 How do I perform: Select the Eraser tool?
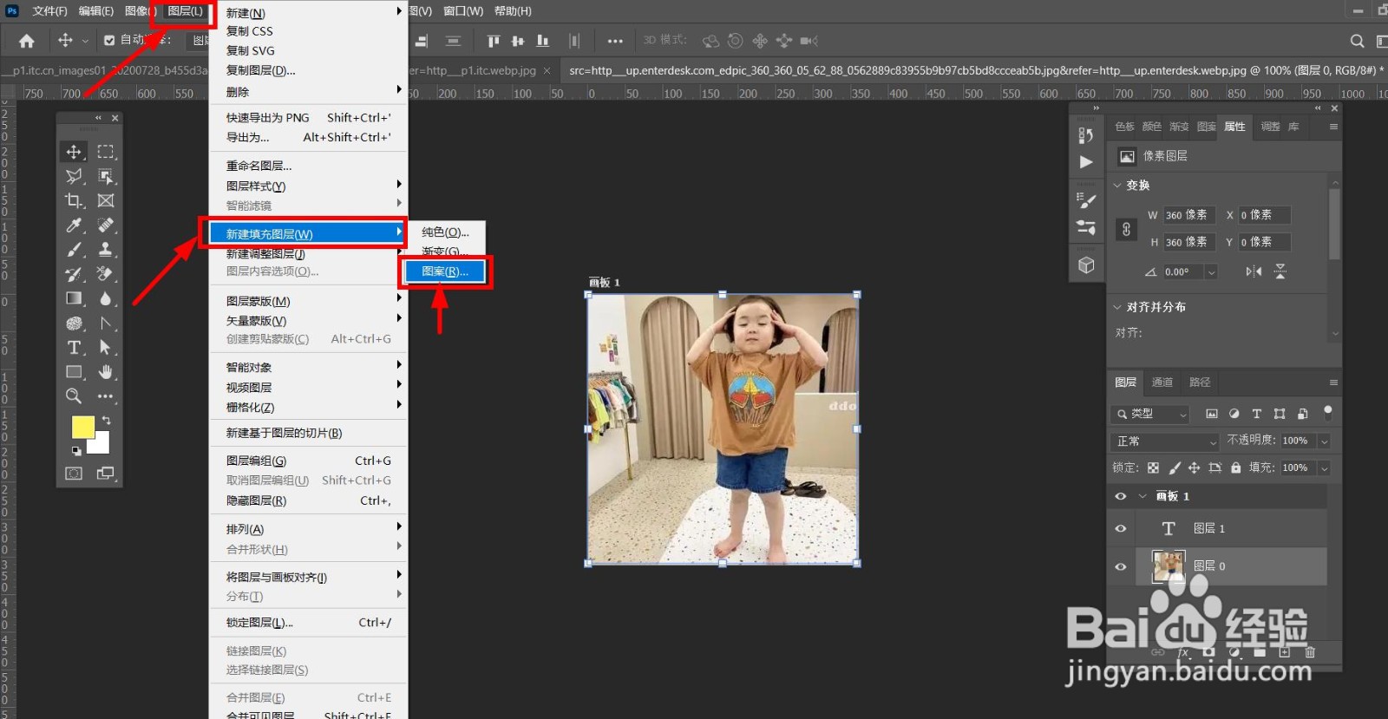106,274
